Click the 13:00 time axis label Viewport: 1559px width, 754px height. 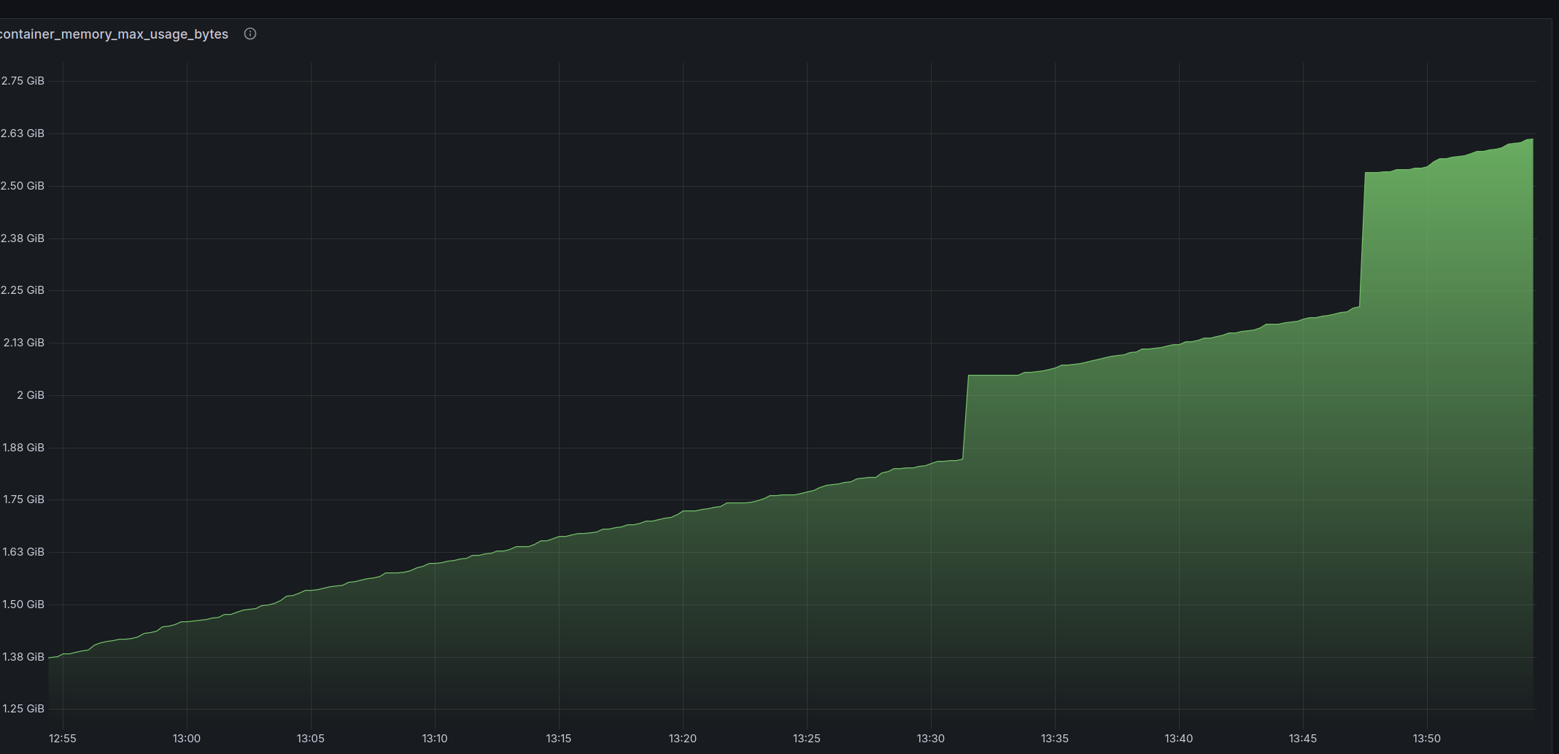coord(187,739)
